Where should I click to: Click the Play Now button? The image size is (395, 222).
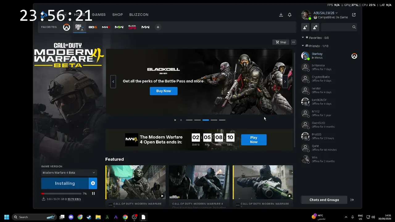point(254,140)
